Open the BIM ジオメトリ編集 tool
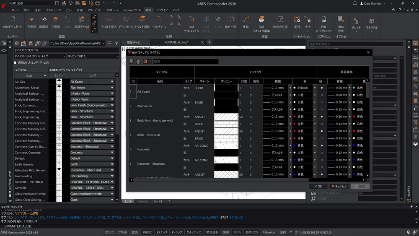This screenshot has width=419, height=236. (261, 24)
